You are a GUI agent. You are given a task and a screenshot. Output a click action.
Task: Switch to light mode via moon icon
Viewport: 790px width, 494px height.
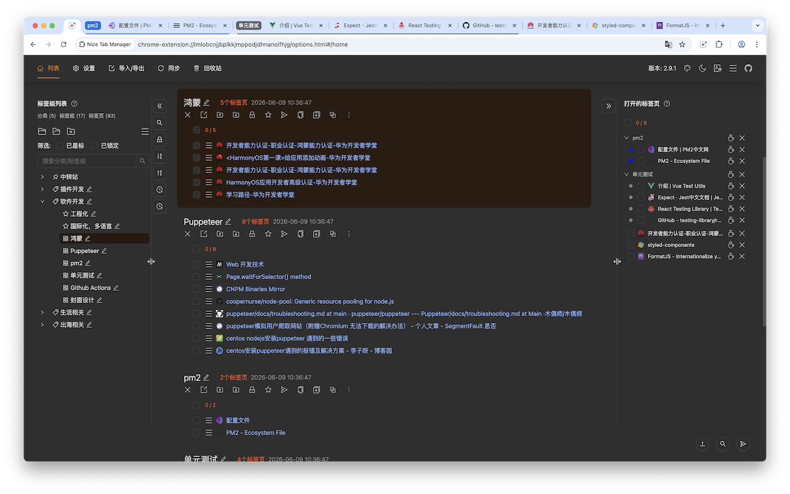pos(702,69)
